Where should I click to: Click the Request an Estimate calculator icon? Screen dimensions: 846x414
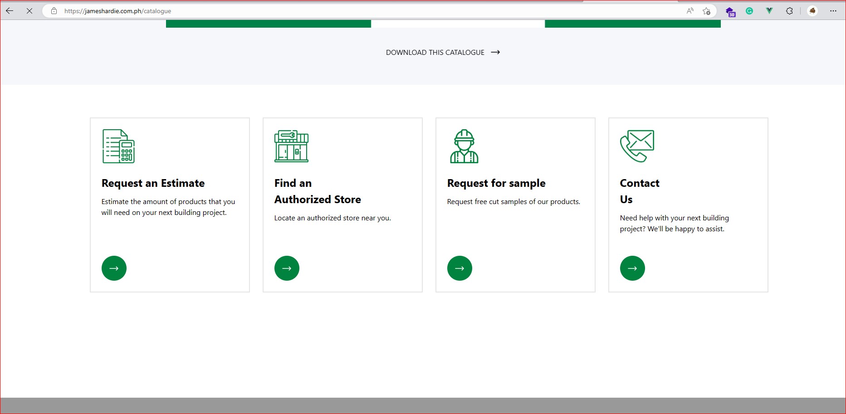[x=118, y=146]
